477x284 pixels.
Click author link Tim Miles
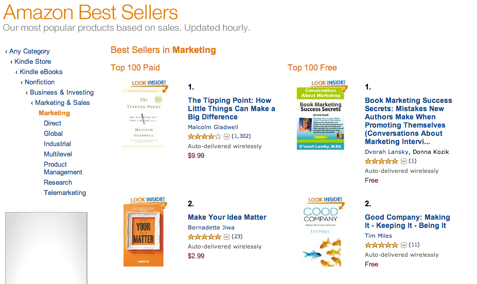[x=378, y=236]
